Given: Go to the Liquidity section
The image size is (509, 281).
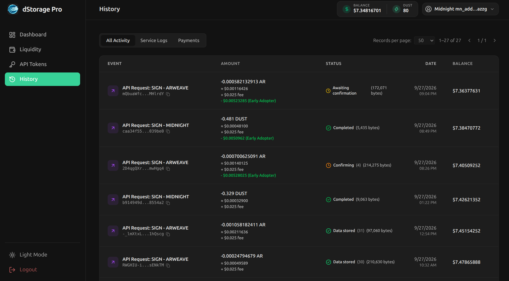Looking at the screenshot, I should tap(42, 50).
